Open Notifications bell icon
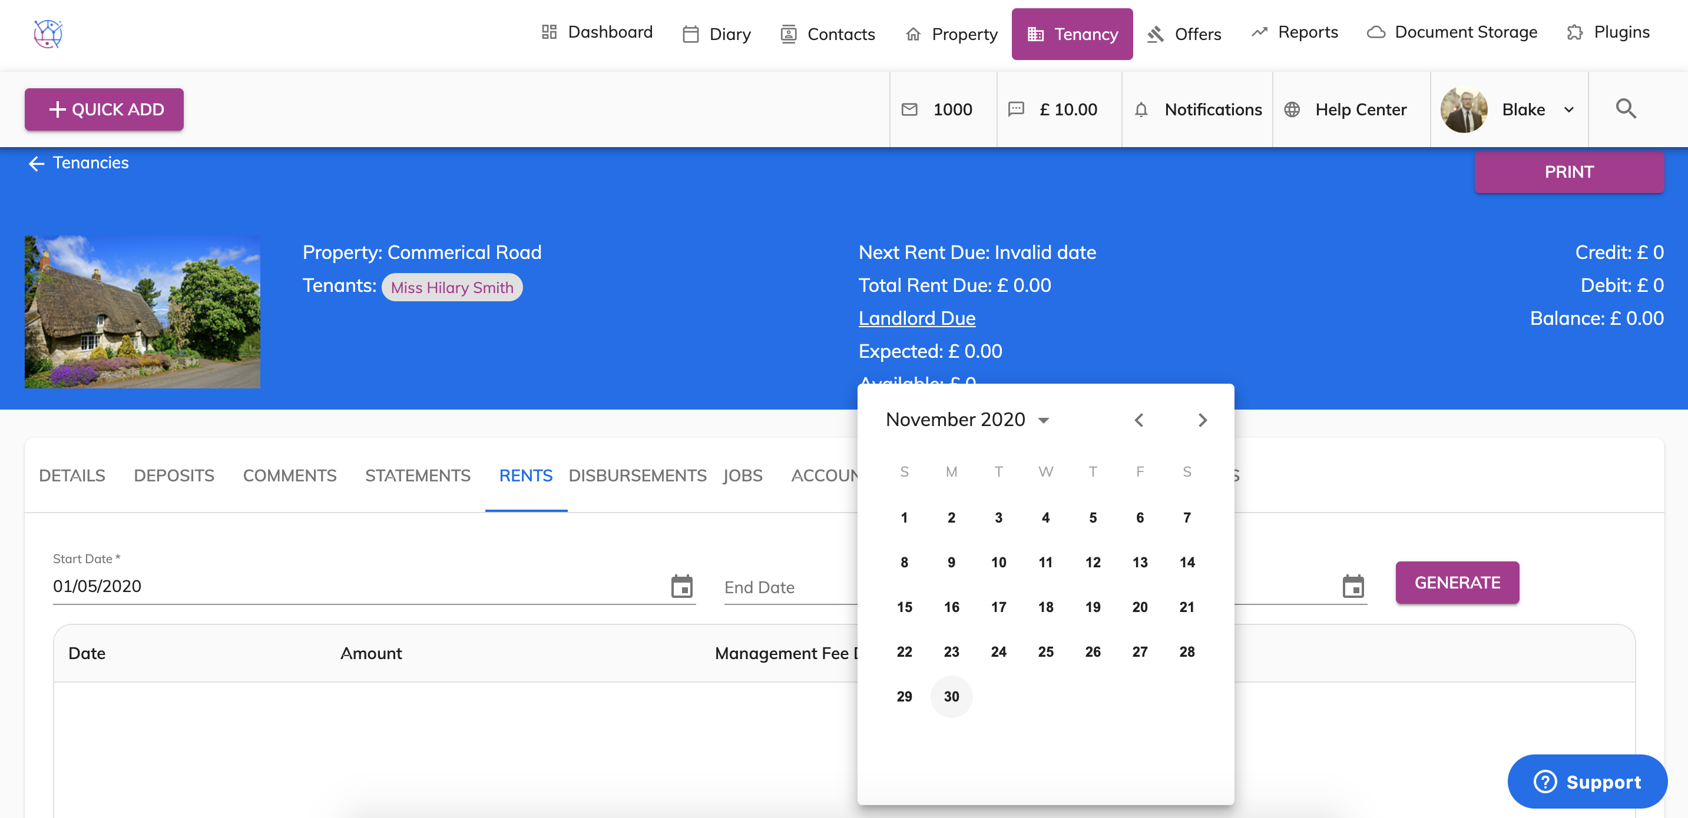 click(x=1141, y=109)
